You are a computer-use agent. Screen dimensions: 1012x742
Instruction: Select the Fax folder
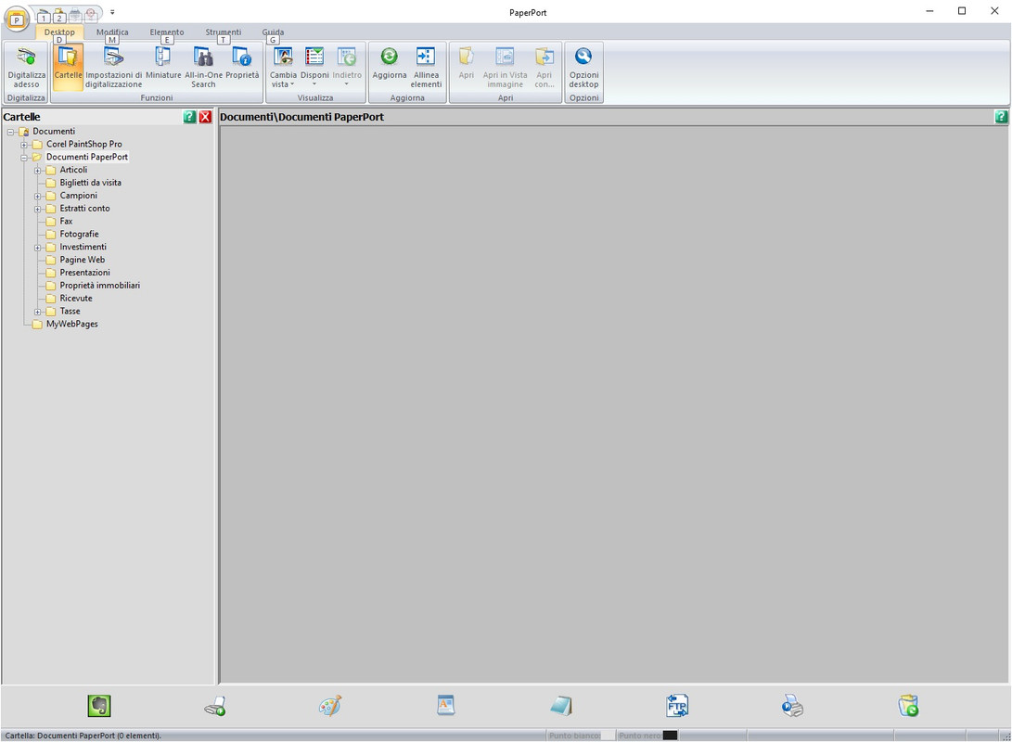(x=66, y=222)
